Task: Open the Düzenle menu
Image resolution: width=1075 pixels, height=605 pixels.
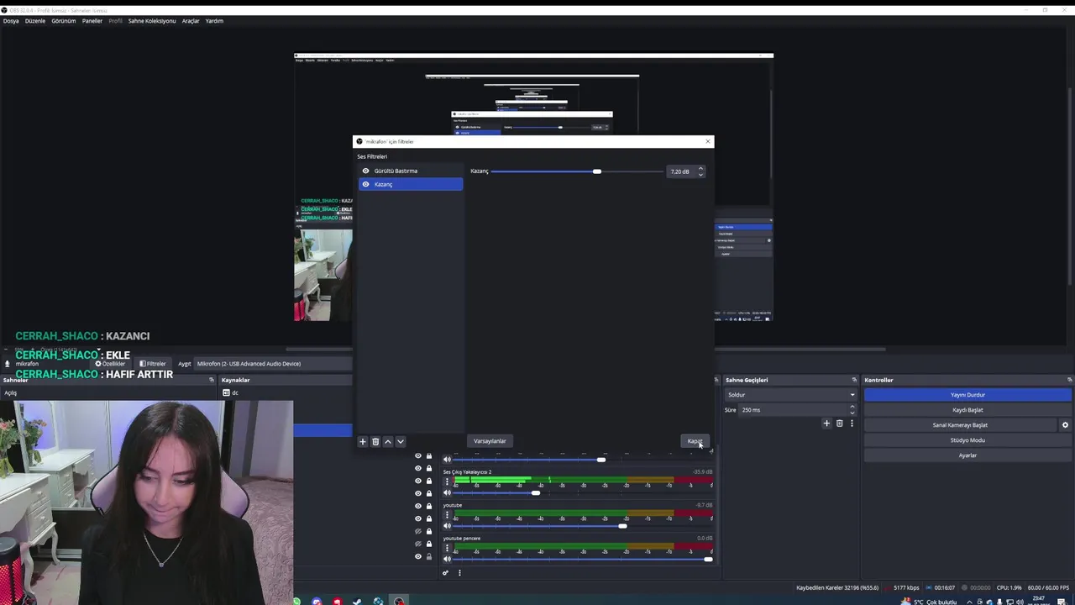Action: coord(35,21)
